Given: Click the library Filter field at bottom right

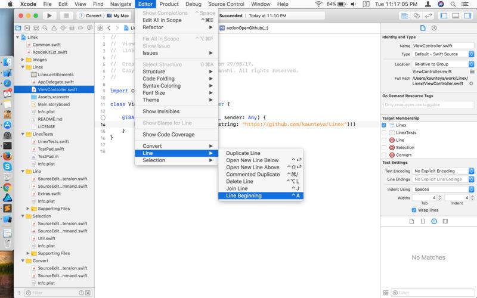Looking at the screenshot, I should (433, 293).
